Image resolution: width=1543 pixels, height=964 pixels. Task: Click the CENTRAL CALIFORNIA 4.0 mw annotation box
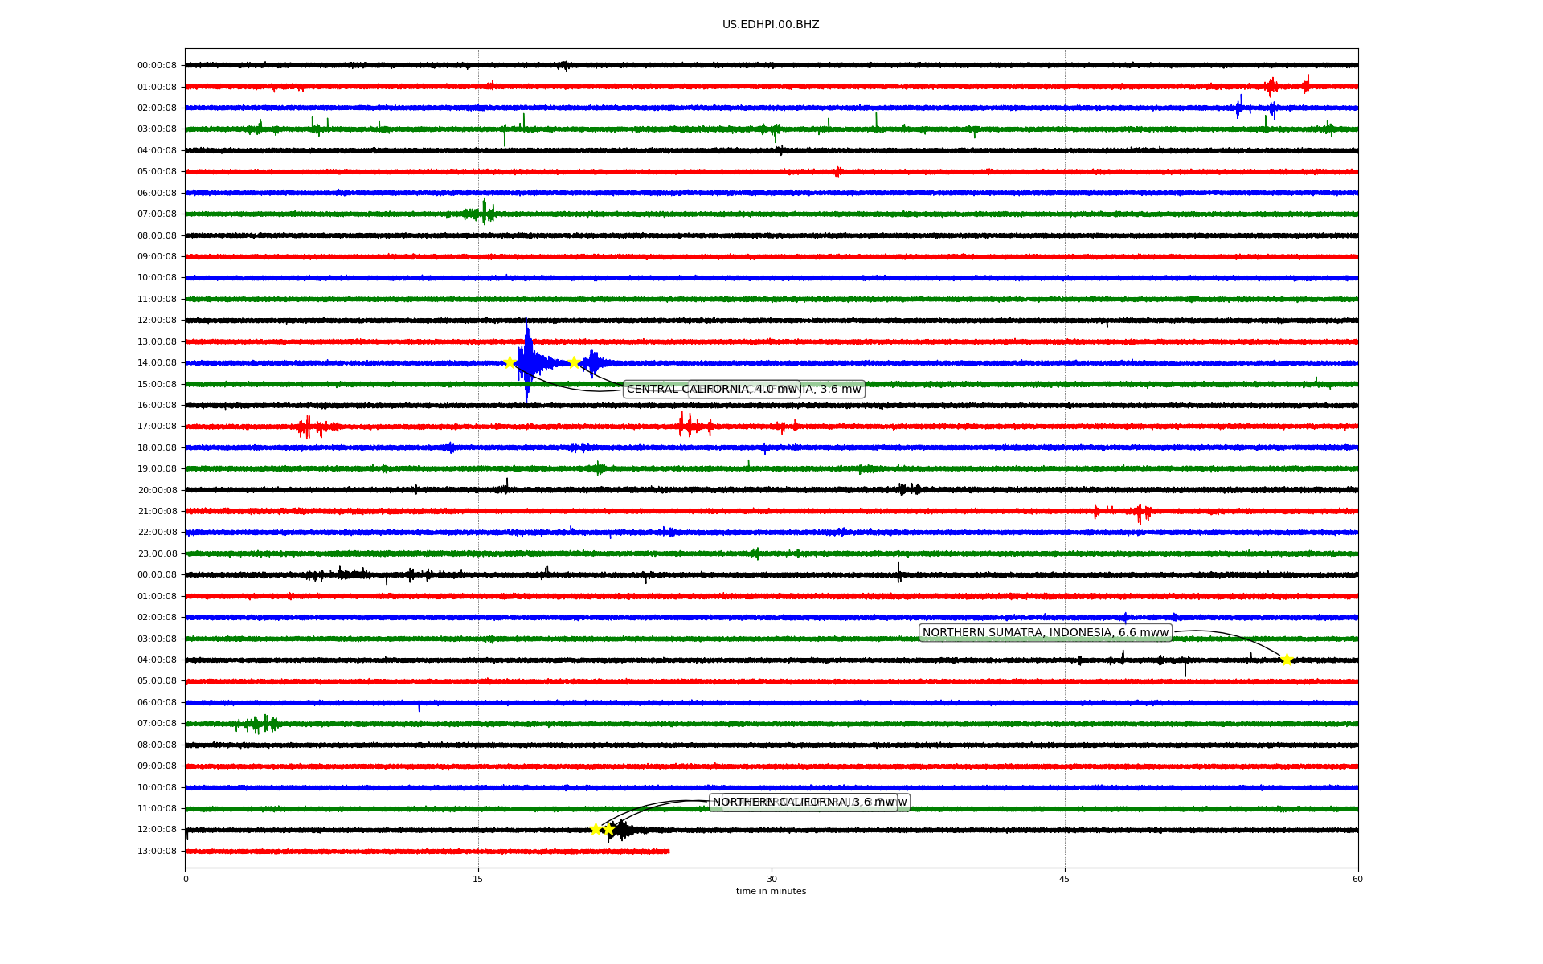pos(710,390)
